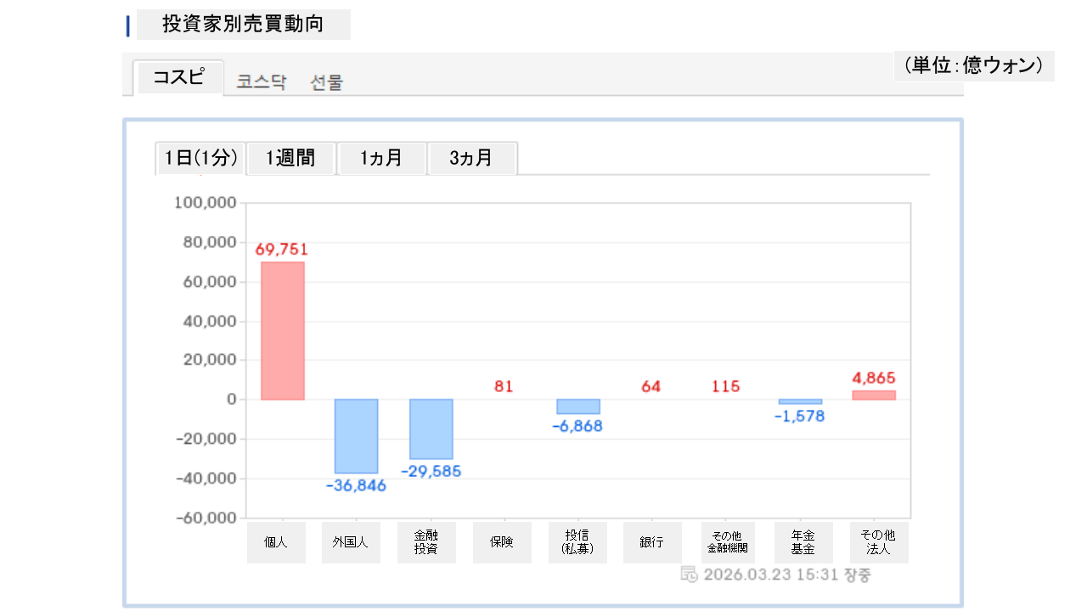Select the 銀行 category label
This screenshot has height=611, width=1087.
(x=652, y=542)
